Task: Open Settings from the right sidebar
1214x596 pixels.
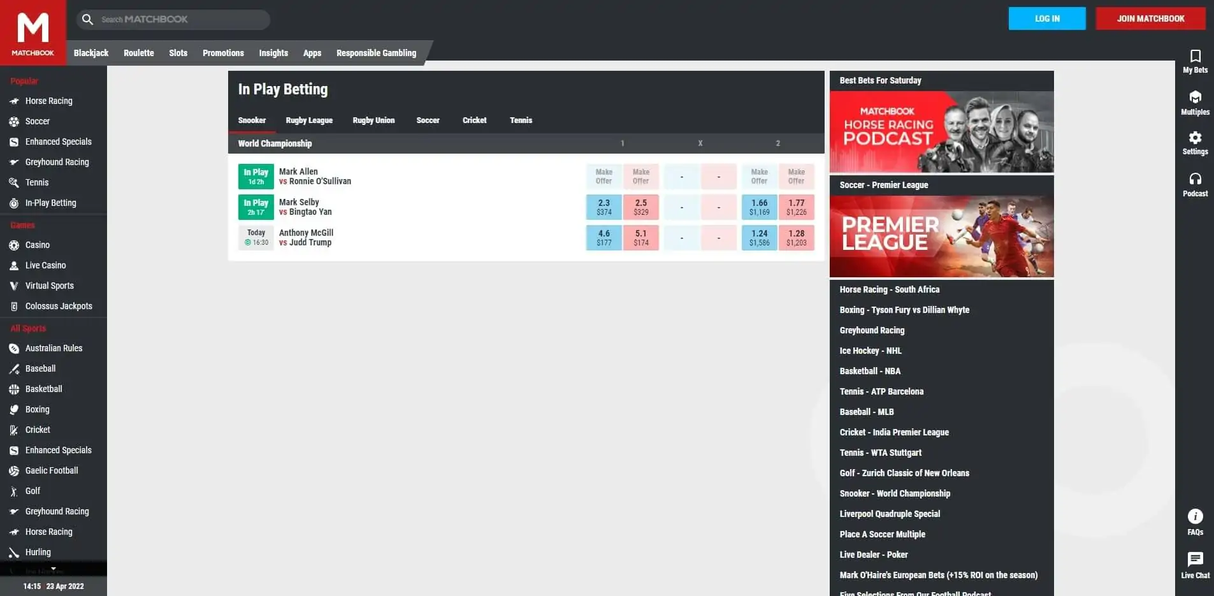Action: (1195, 143)
